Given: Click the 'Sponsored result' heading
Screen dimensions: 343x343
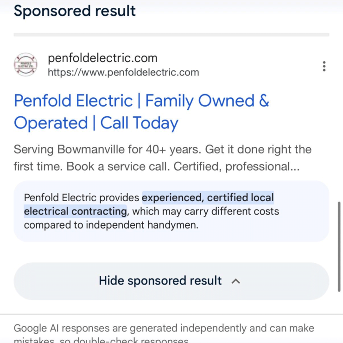Looking at the screenshot, I should click(75, 11).
